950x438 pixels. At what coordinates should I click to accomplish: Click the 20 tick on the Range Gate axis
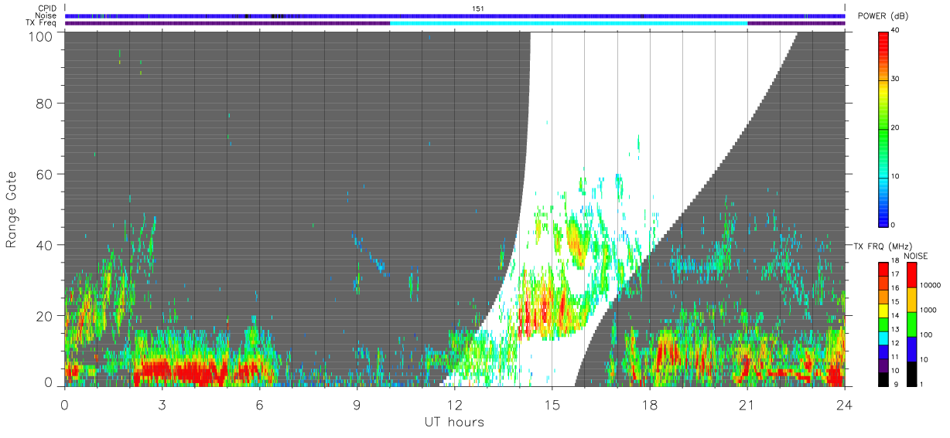45,316
